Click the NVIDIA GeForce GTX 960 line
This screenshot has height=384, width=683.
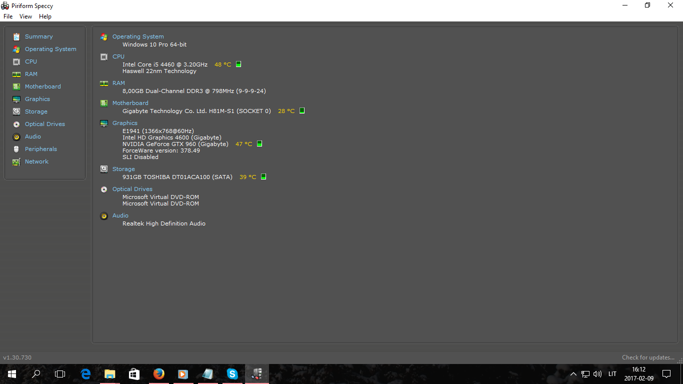175,144
